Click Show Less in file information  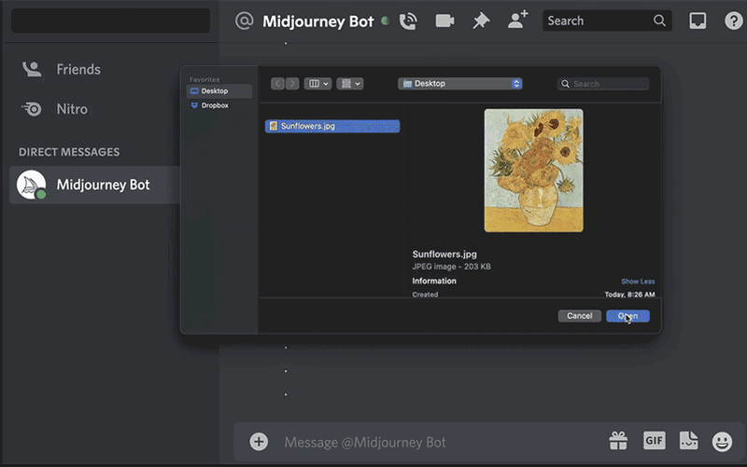point(638,282)
